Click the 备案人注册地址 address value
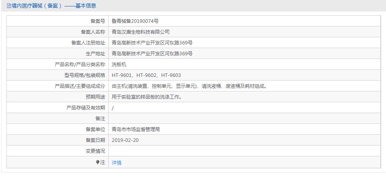The width and height of the screenshot is (386, 178). point(152,42)
